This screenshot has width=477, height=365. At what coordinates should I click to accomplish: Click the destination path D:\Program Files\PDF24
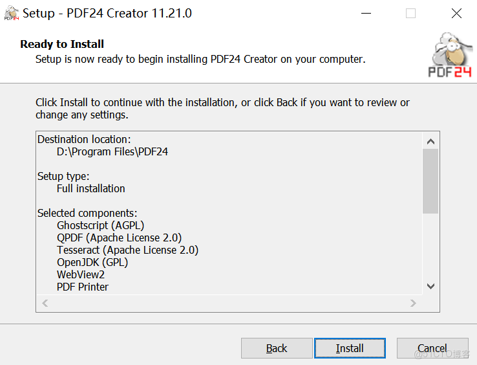(112, 151)
